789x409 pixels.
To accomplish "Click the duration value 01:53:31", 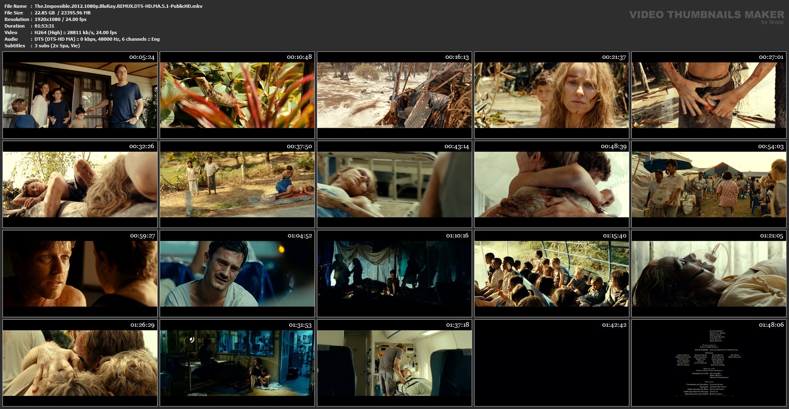I will pyautogui.click(x=44, y=26).
